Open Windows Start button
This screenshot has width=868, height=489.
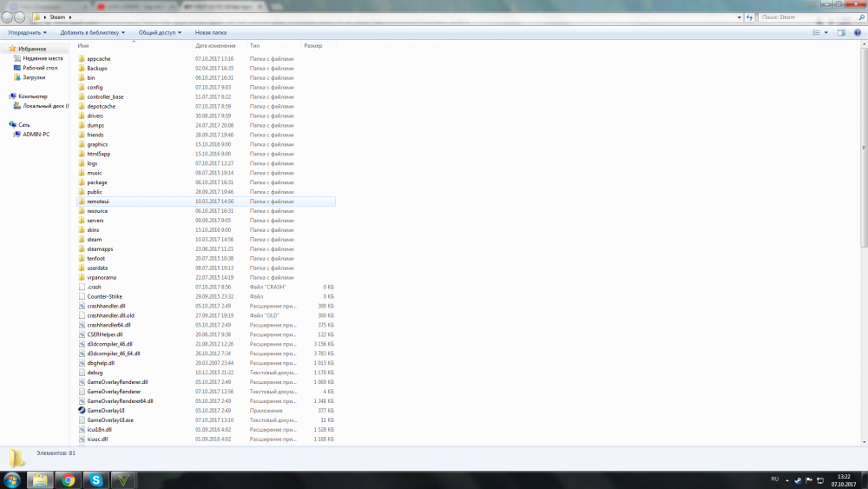[x=12, y=480]
